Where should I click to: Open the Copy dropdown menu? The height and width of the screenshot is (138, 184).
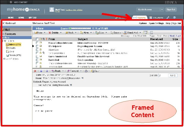[106, 33]
